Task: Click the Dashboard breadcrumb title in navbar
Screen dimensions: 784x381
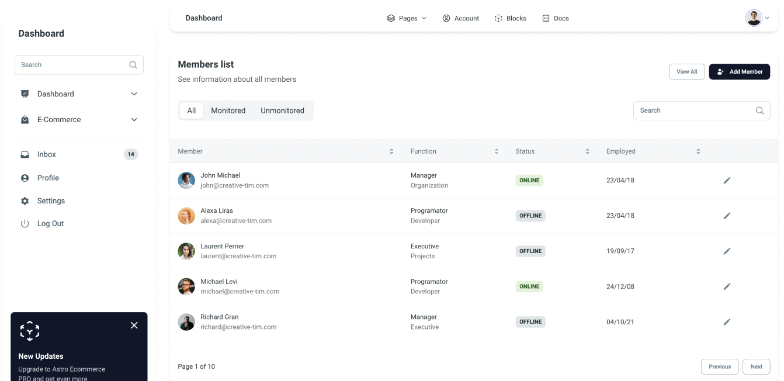Action: (x=204, y=18)
